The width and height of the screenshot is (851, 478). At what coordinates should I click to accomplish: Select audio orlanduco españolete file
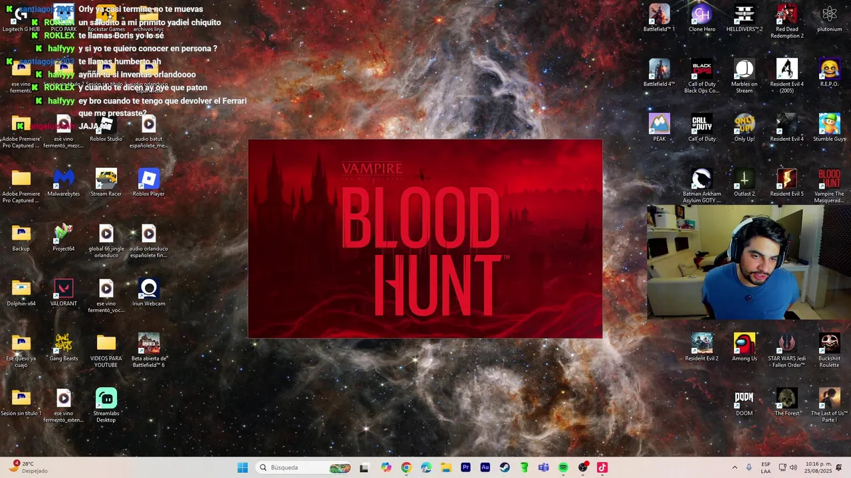pyautogui.click(x=148, y=241)
